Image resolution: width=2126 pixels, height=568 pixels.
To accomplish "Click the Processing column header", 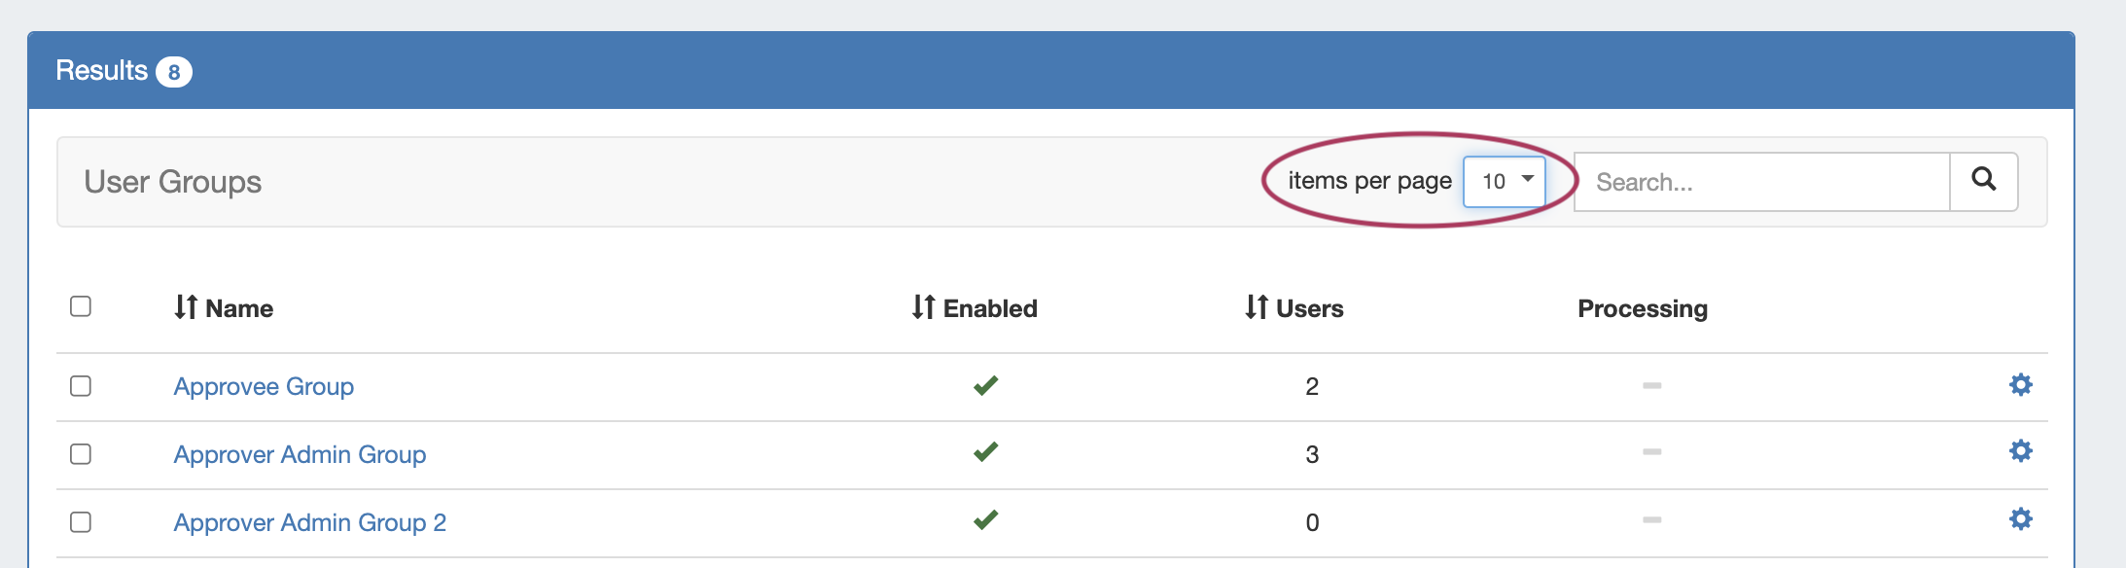I will (1642, 308).
